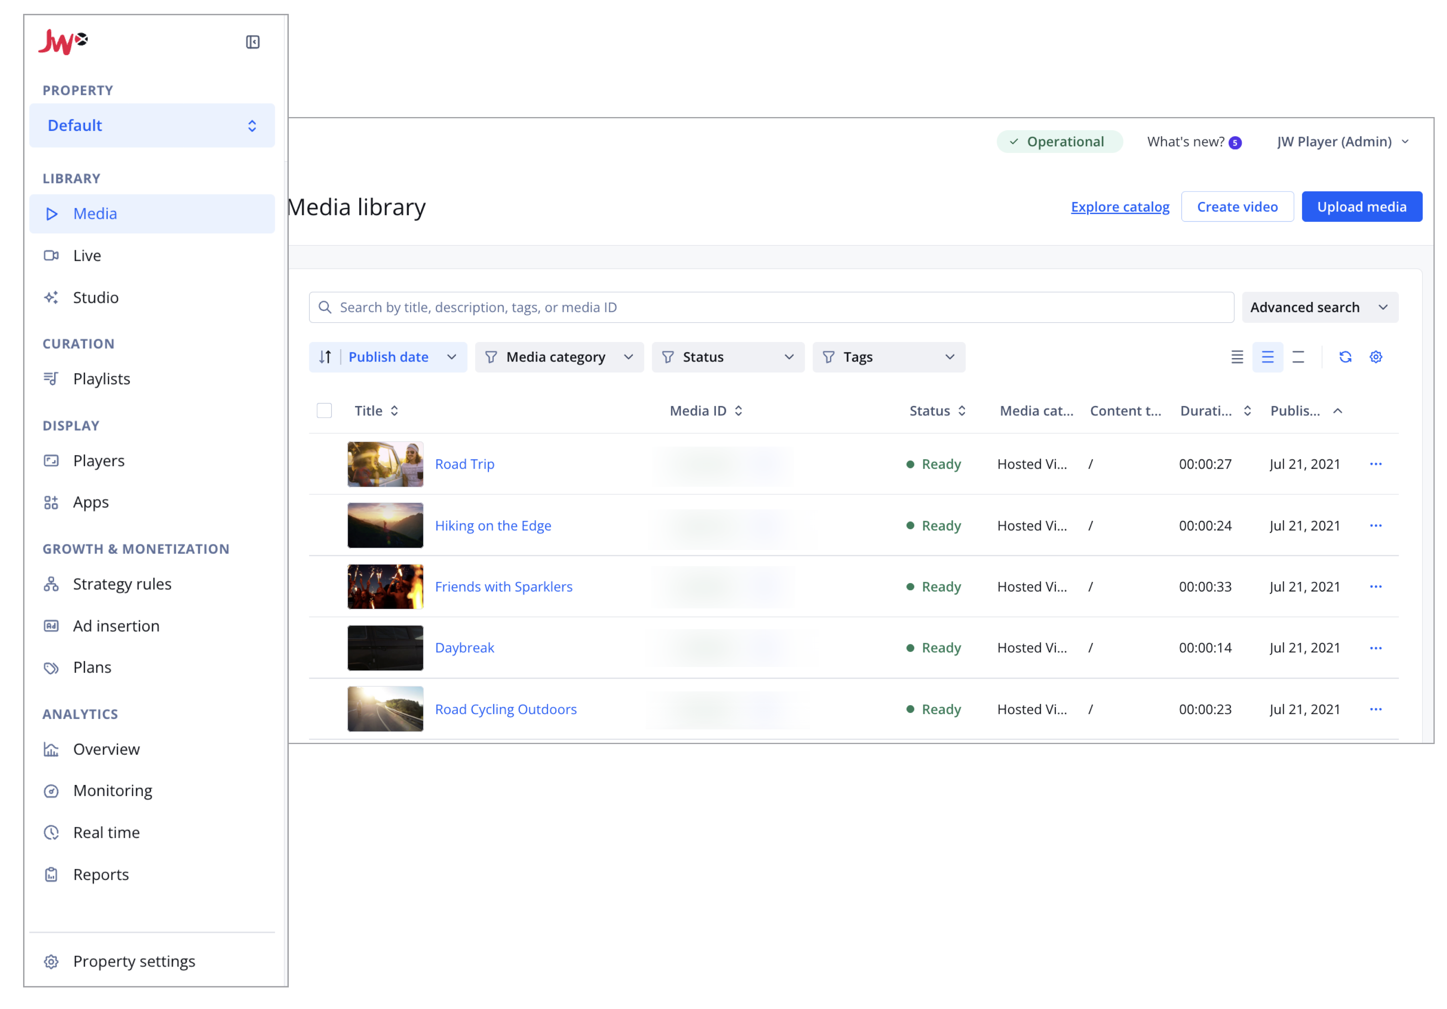Expand the Publish date sort dropdown
This screenshot has height=1009, width=1447.
pyautogui.click(x=388, y=357)
